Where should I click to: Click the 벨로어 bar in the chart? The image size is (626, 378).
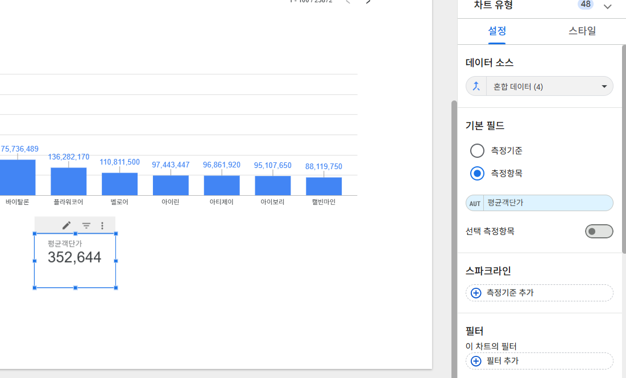click(120, 184)
